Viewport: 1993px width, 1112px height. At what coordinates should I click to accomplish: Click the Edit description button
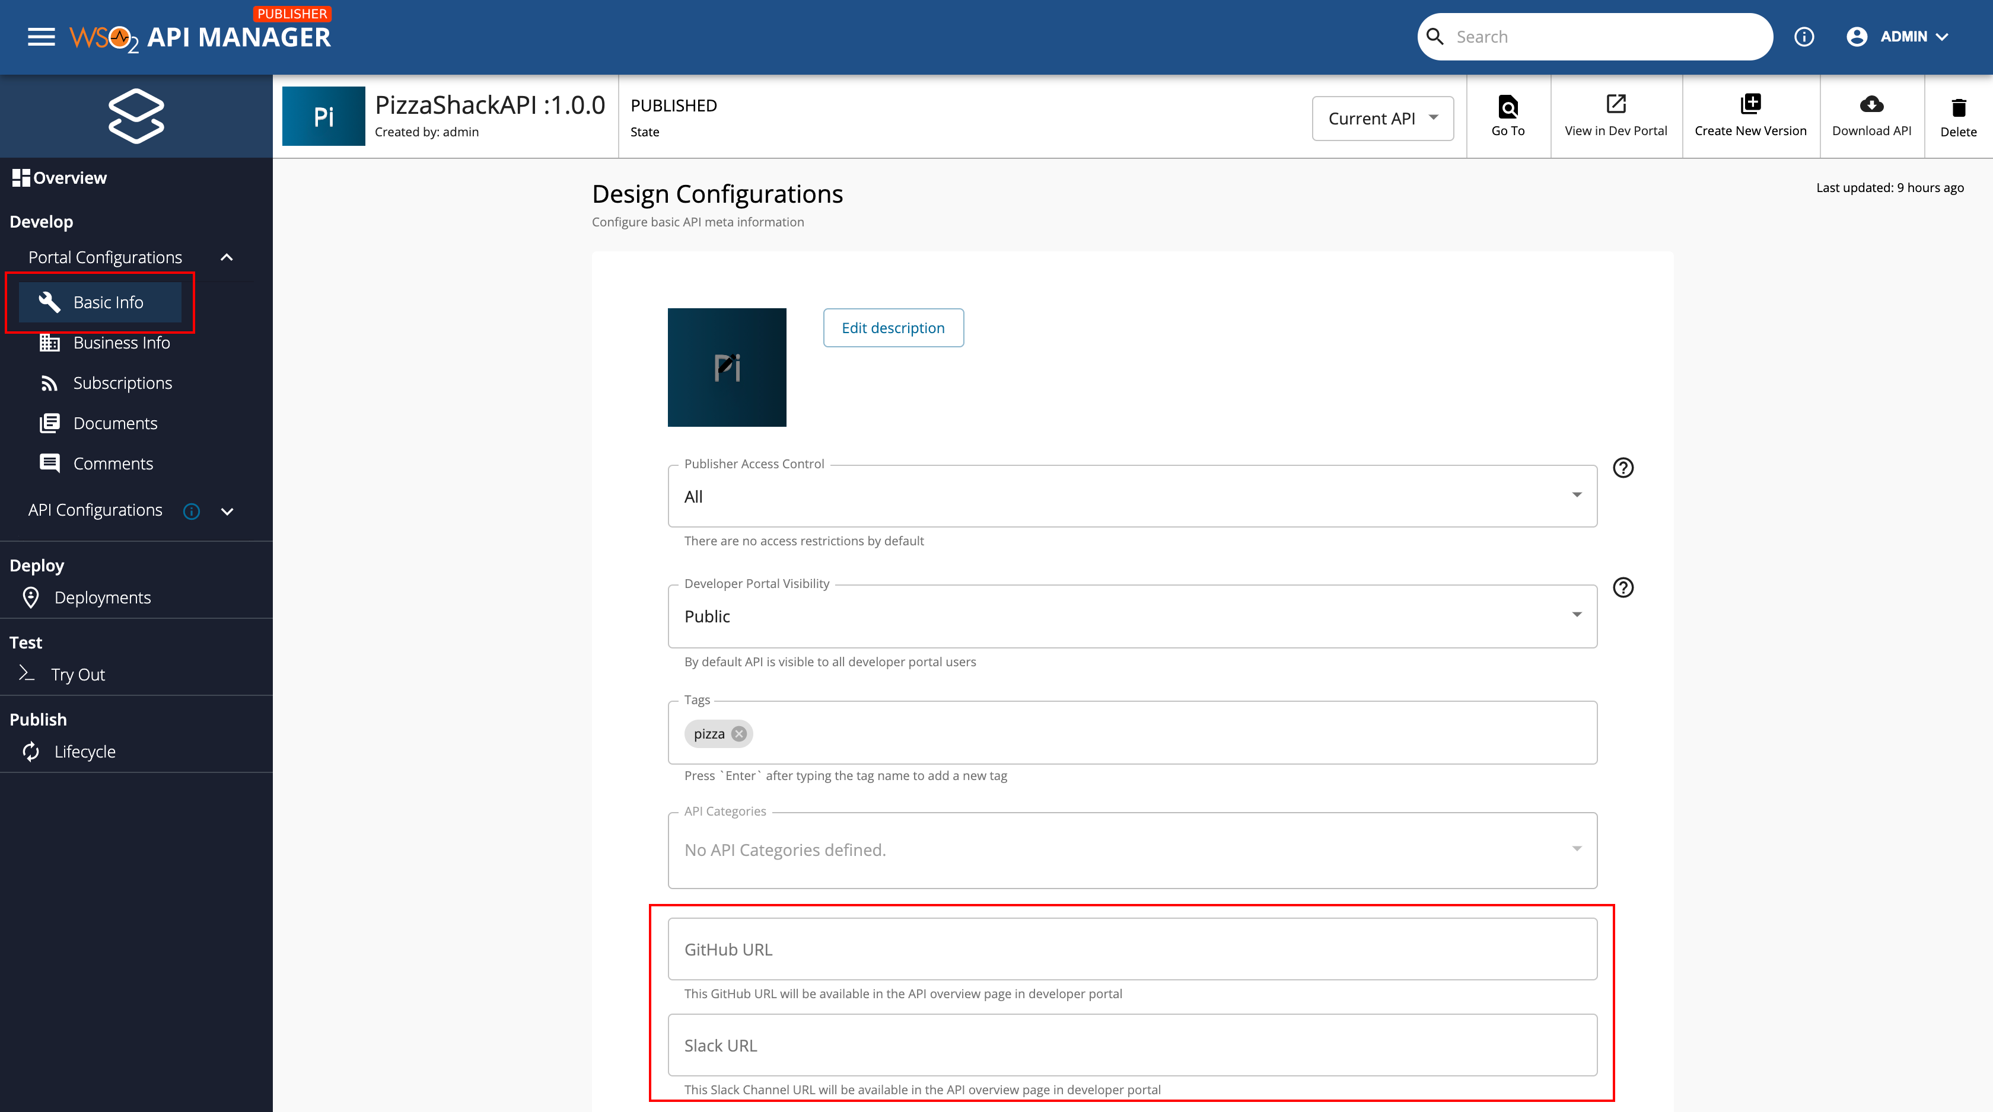click(893, 328)
